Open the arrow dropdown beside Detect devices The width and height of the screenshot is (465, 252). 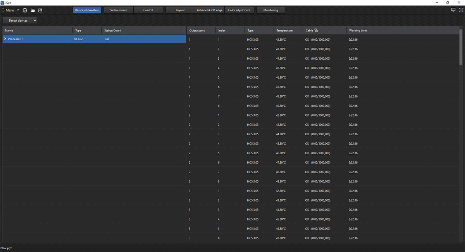[x=35, y=20]
